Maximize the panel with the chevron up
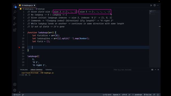 point(156,70)
